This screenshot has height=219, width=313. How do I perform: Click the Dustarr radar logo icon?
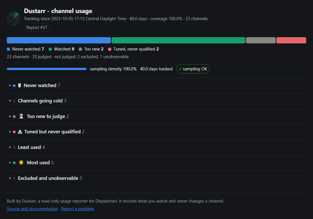click(x=14, y=19)
